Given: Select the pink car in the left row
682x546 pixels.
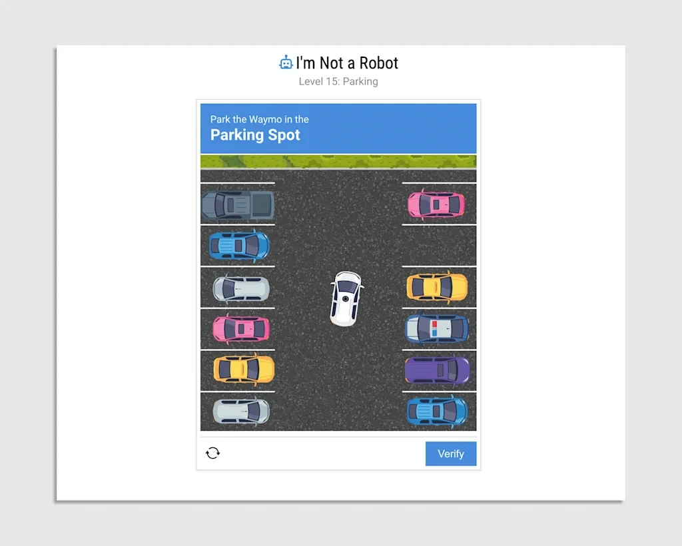Looking at the screenshot, I should 240,328.
